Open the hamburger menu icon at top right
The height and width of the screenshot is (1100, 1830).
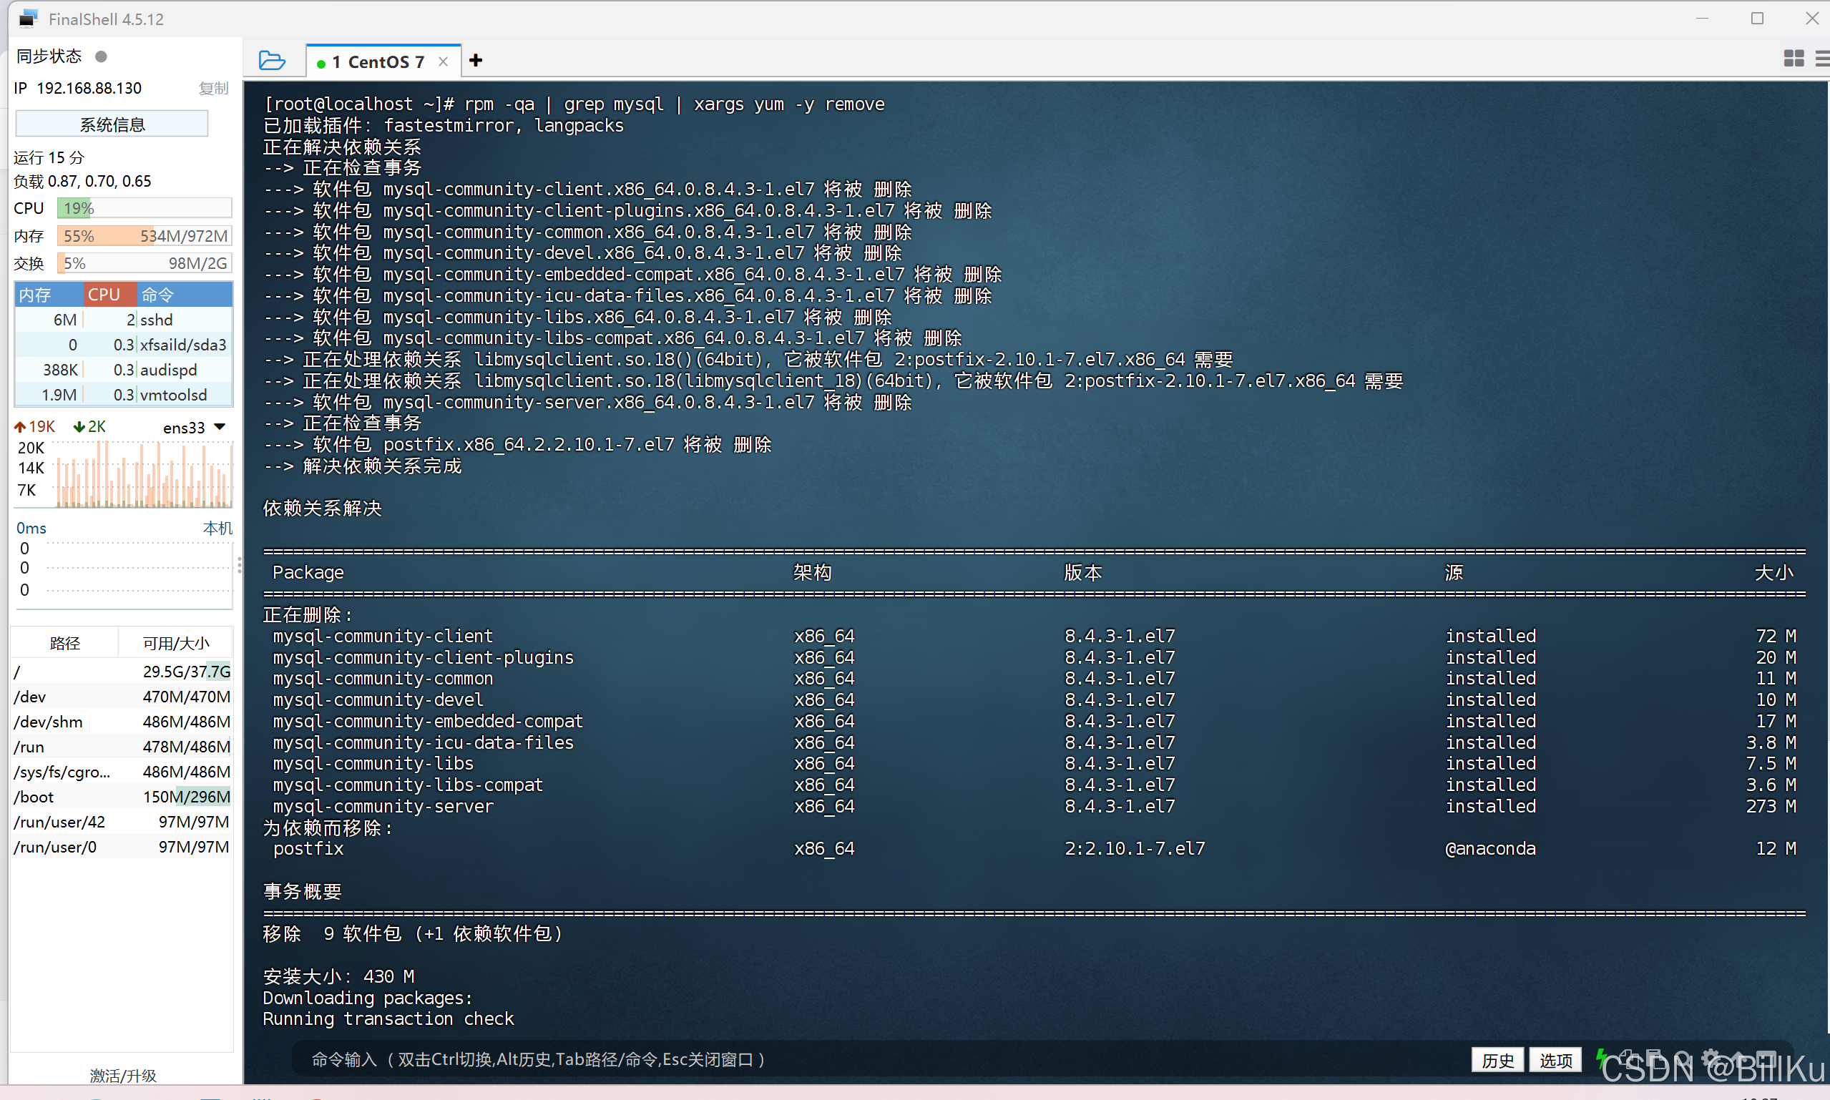click(1823, 59)
